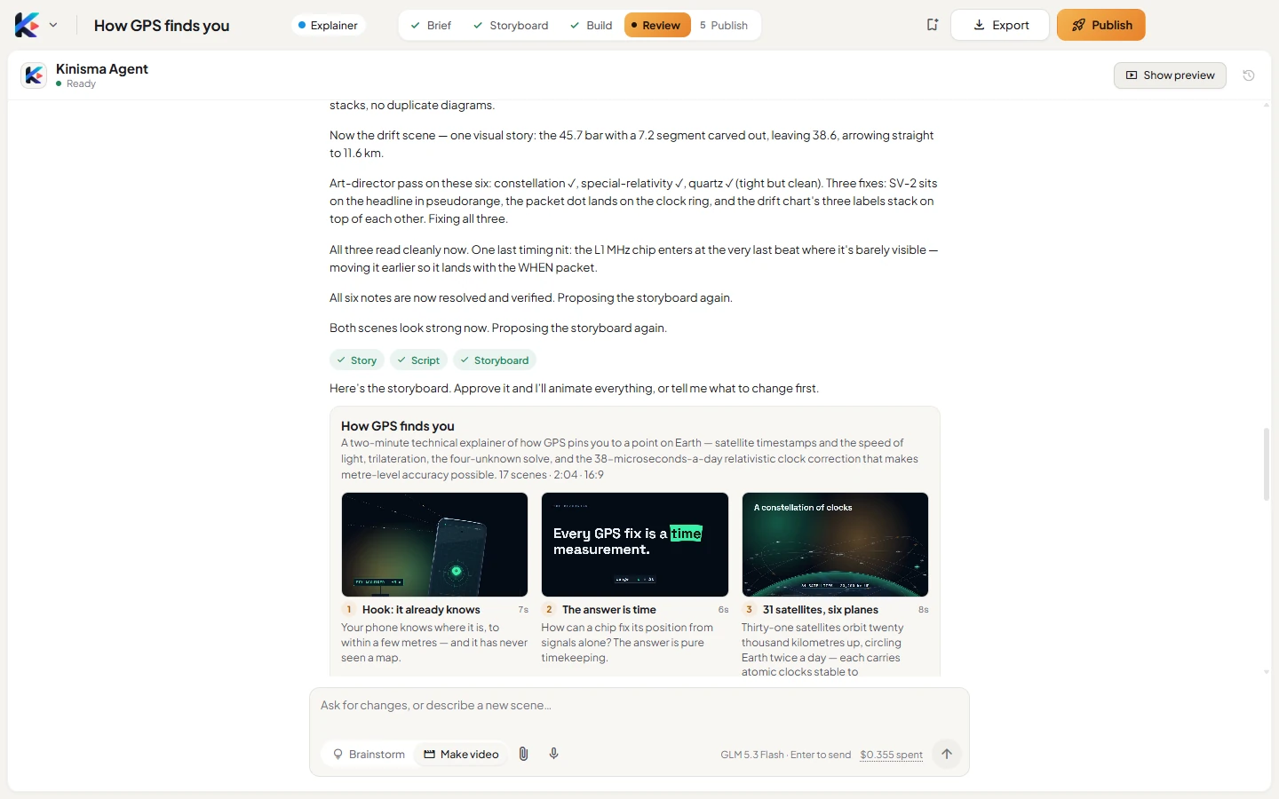The width and height of the screenshot is (1279, 799).
Task: Switch to the Build step
Action: (592, 25)
